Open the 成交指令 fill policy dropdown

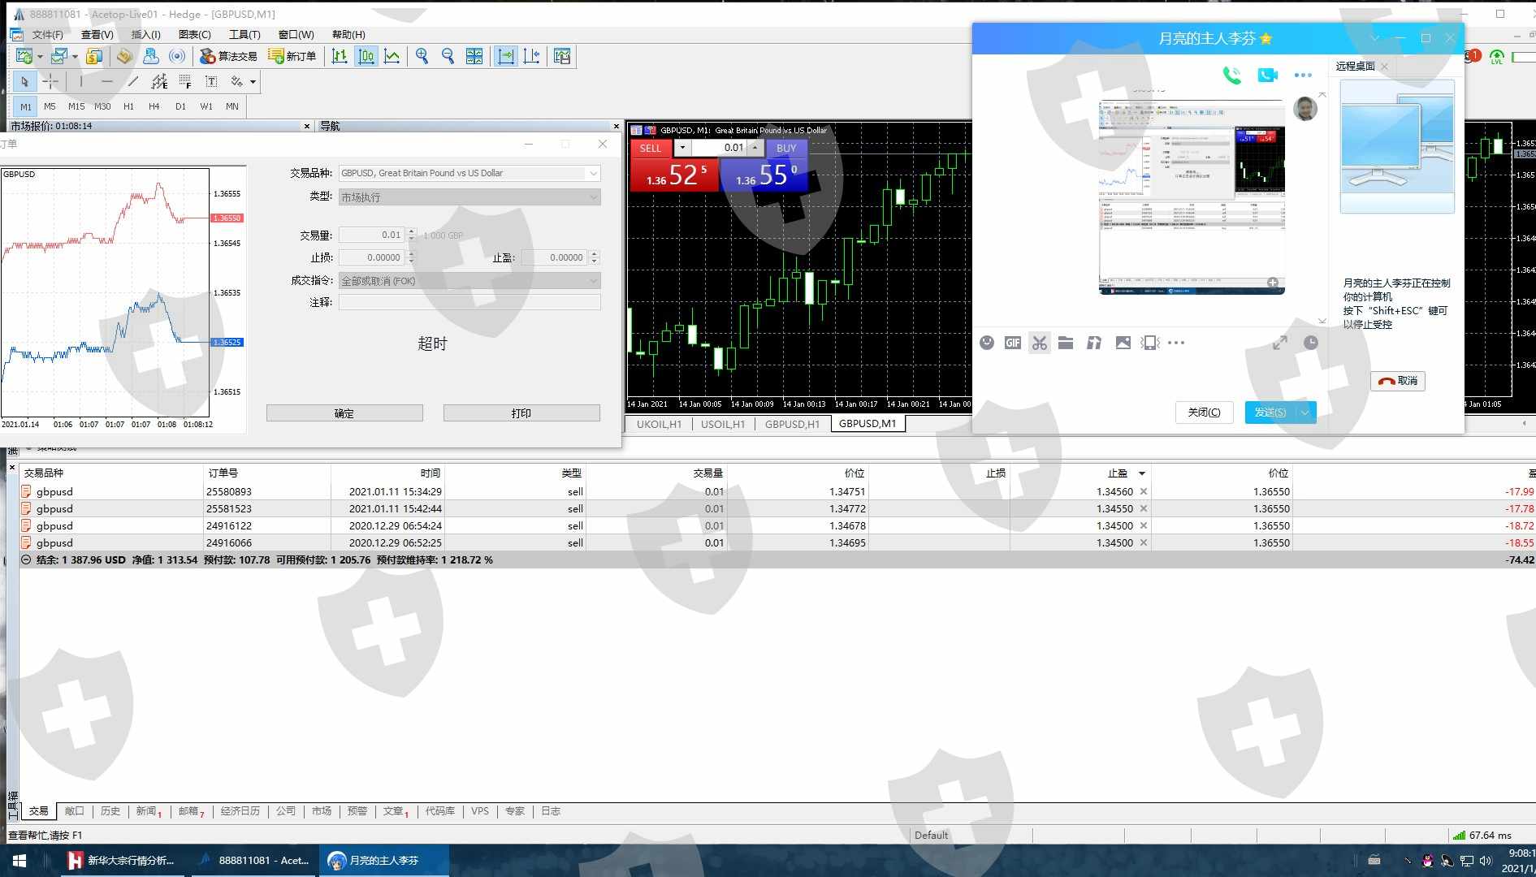click(x=593, y=281)
